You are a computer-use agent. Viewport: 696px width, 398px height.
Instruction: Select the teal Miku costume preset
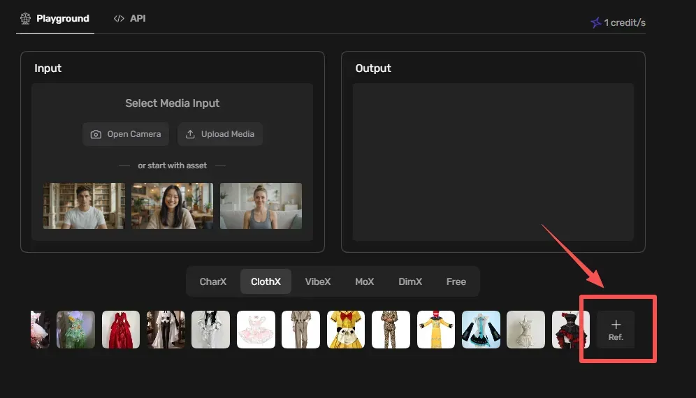[481, 330]
